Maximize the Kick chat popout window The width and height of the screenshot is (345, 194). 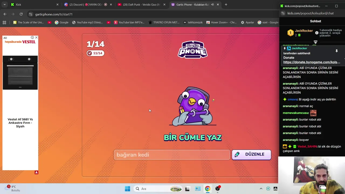[336, 6]
